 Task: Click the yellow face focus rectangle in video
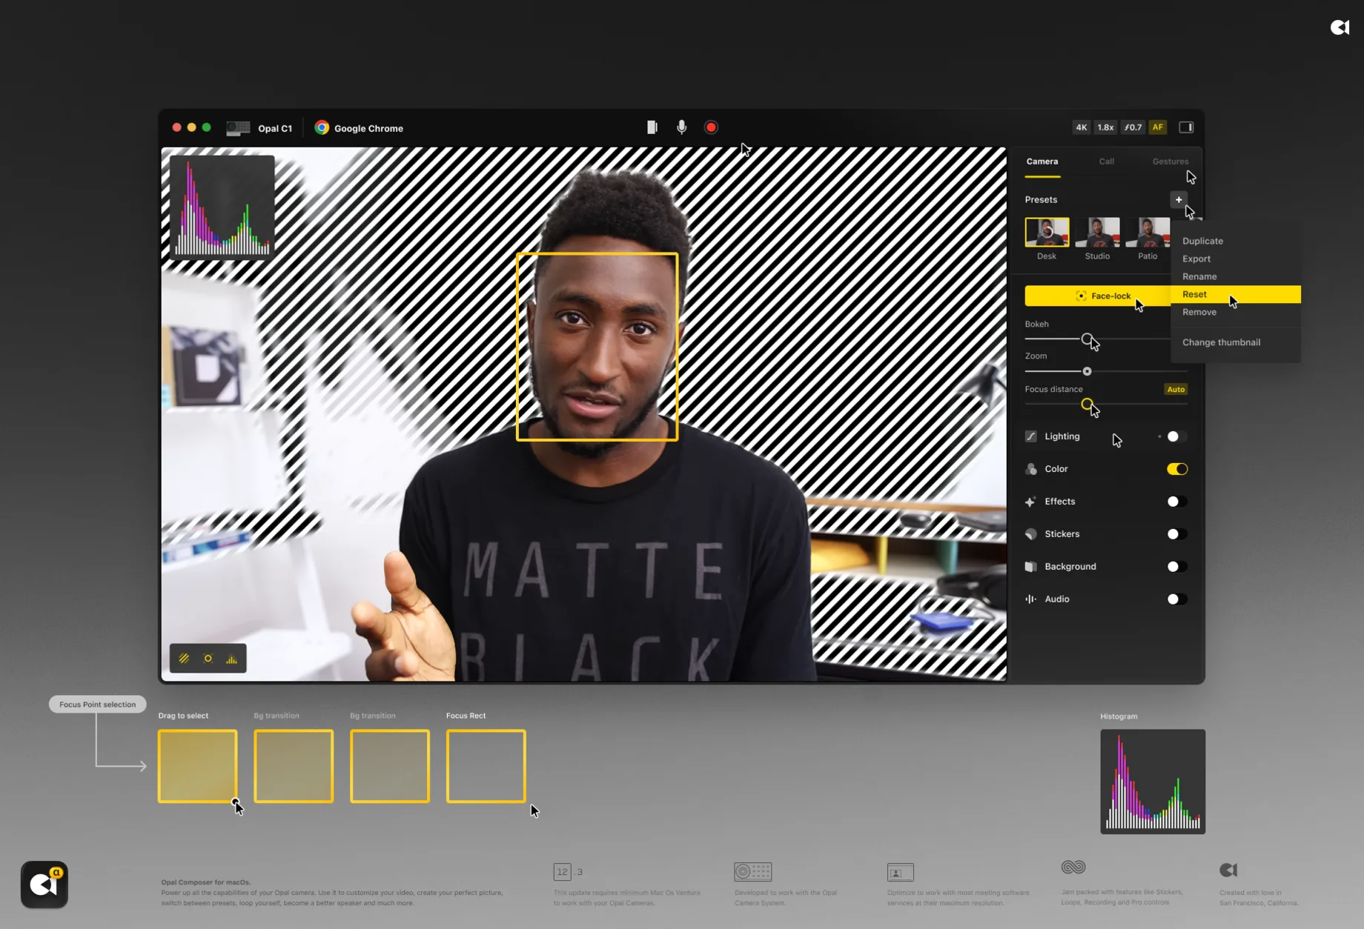point(597,347)
